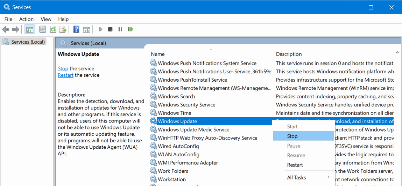Choose Restart in the context menu

(304, 165)
